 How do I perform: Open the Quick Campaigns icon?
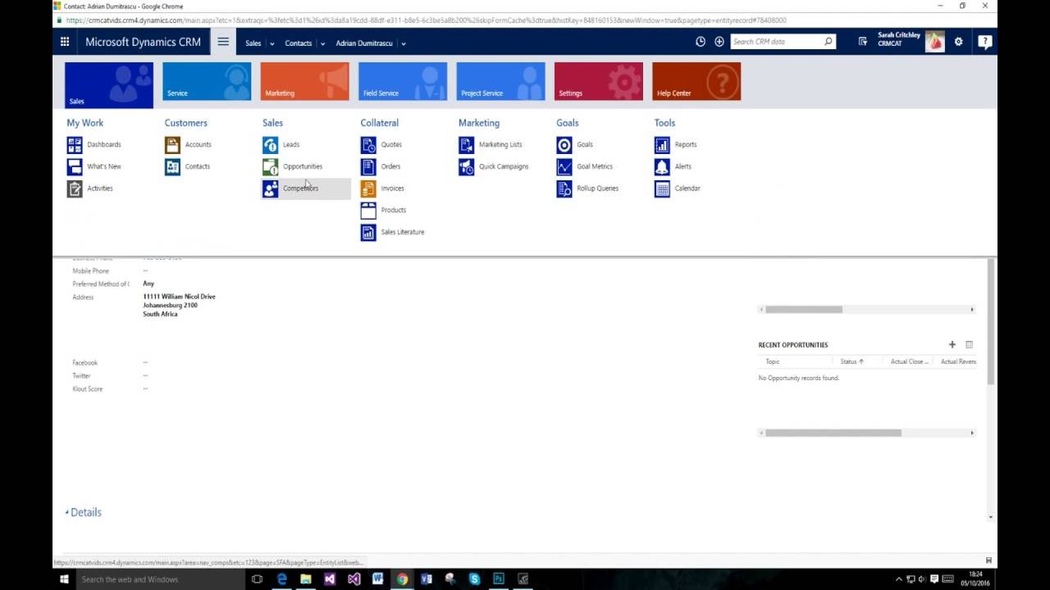[466, 167]
